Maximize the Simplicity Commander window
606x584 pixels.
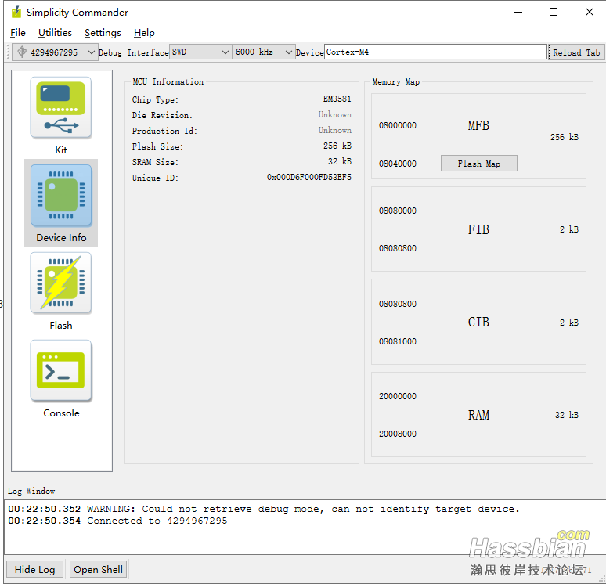pyautogui.click(x=554, y=12)
